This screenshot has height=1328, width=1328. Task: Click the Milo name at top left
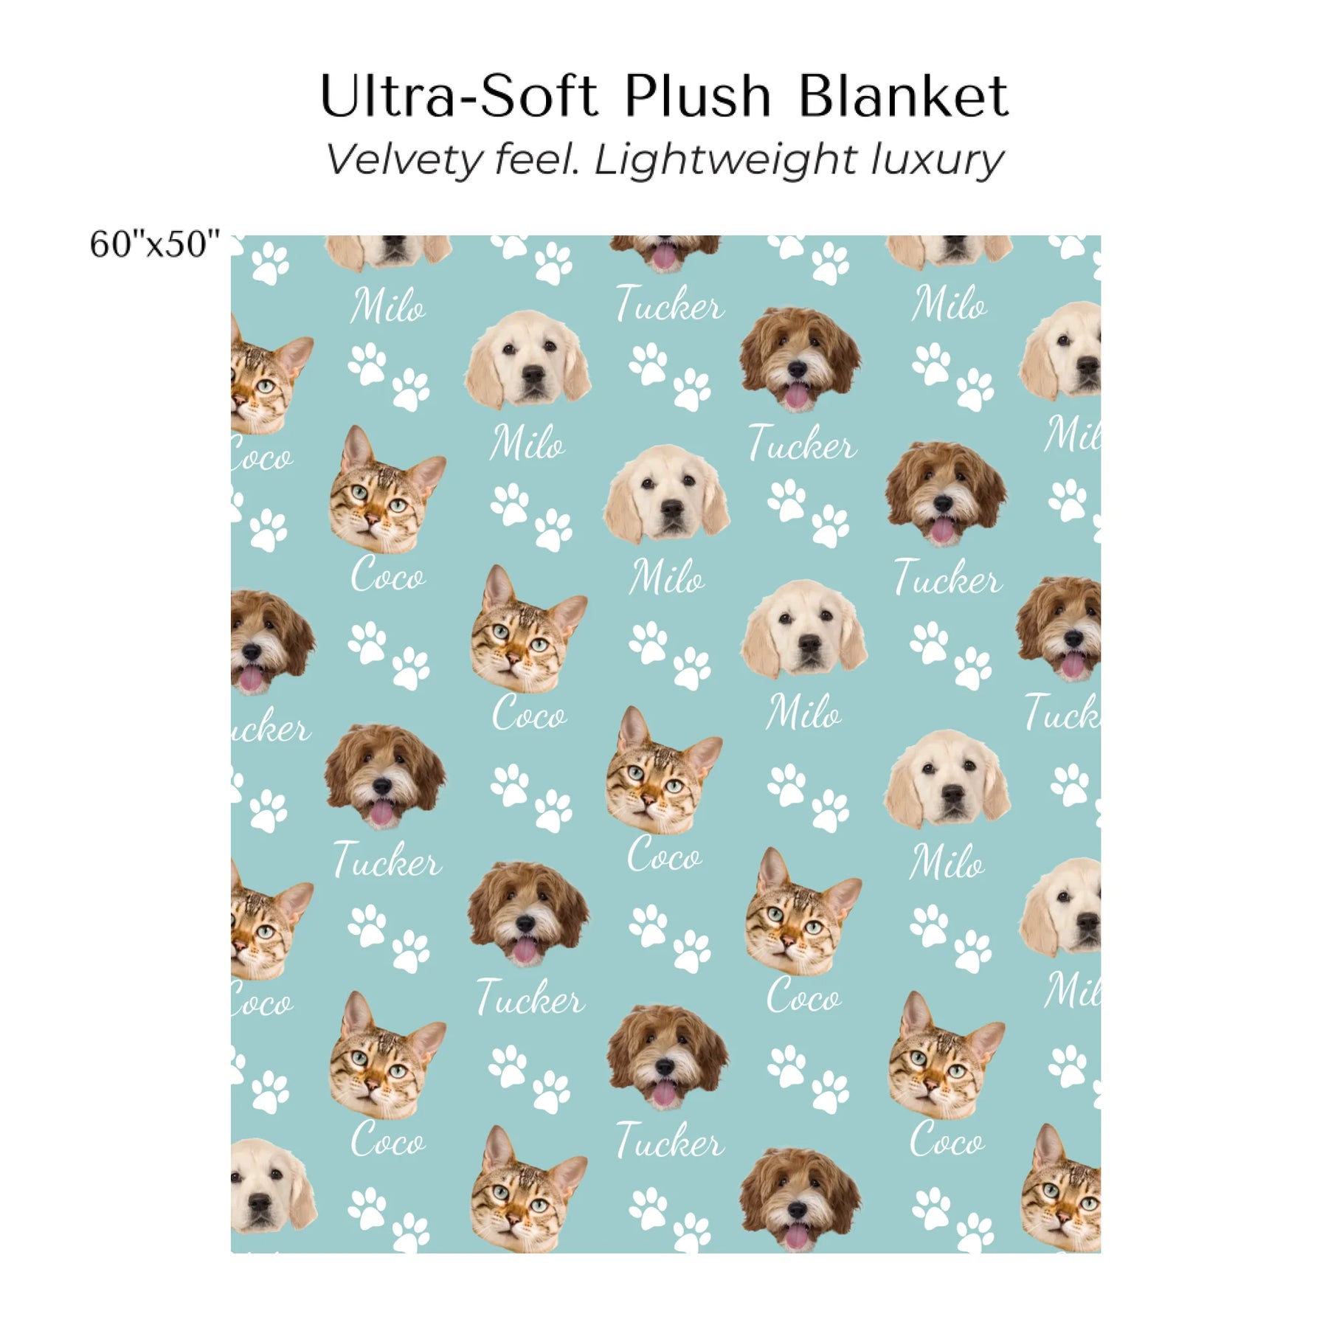click(387, 305)
